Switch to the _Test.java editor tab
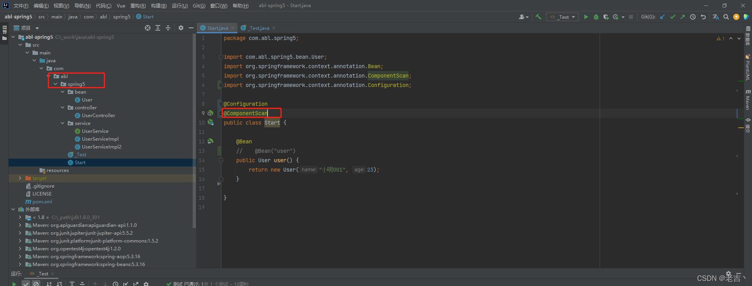 click(258, 28)
